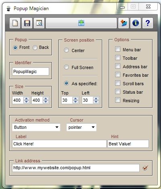The width and height of the screenshot is (161, 189).
Task: Save with the floppy disk icon
Action: point(27,23)
